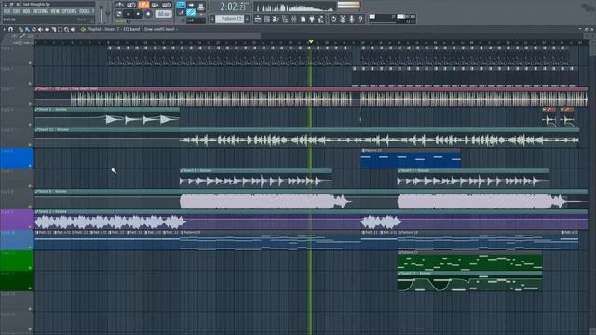Open the Browser view icon
Screen dimensions: 596x335
(285, 19)
